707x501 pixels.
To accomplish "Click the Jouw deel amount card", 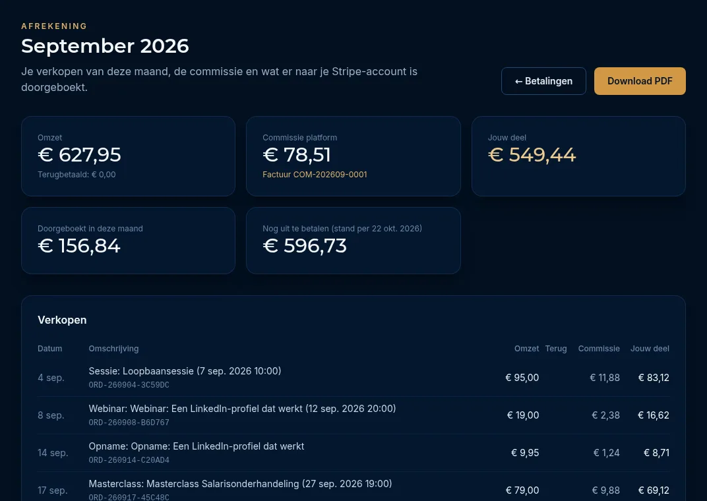I will 578,156.
